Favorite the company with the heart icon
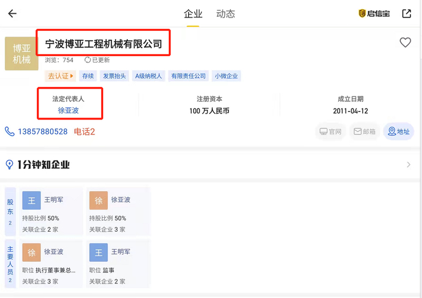The width and height of the screenshot is (422, 298). point(405,43)
